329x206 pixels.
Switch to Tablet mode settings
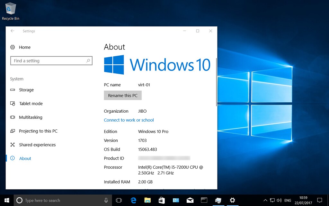[31, 103]
